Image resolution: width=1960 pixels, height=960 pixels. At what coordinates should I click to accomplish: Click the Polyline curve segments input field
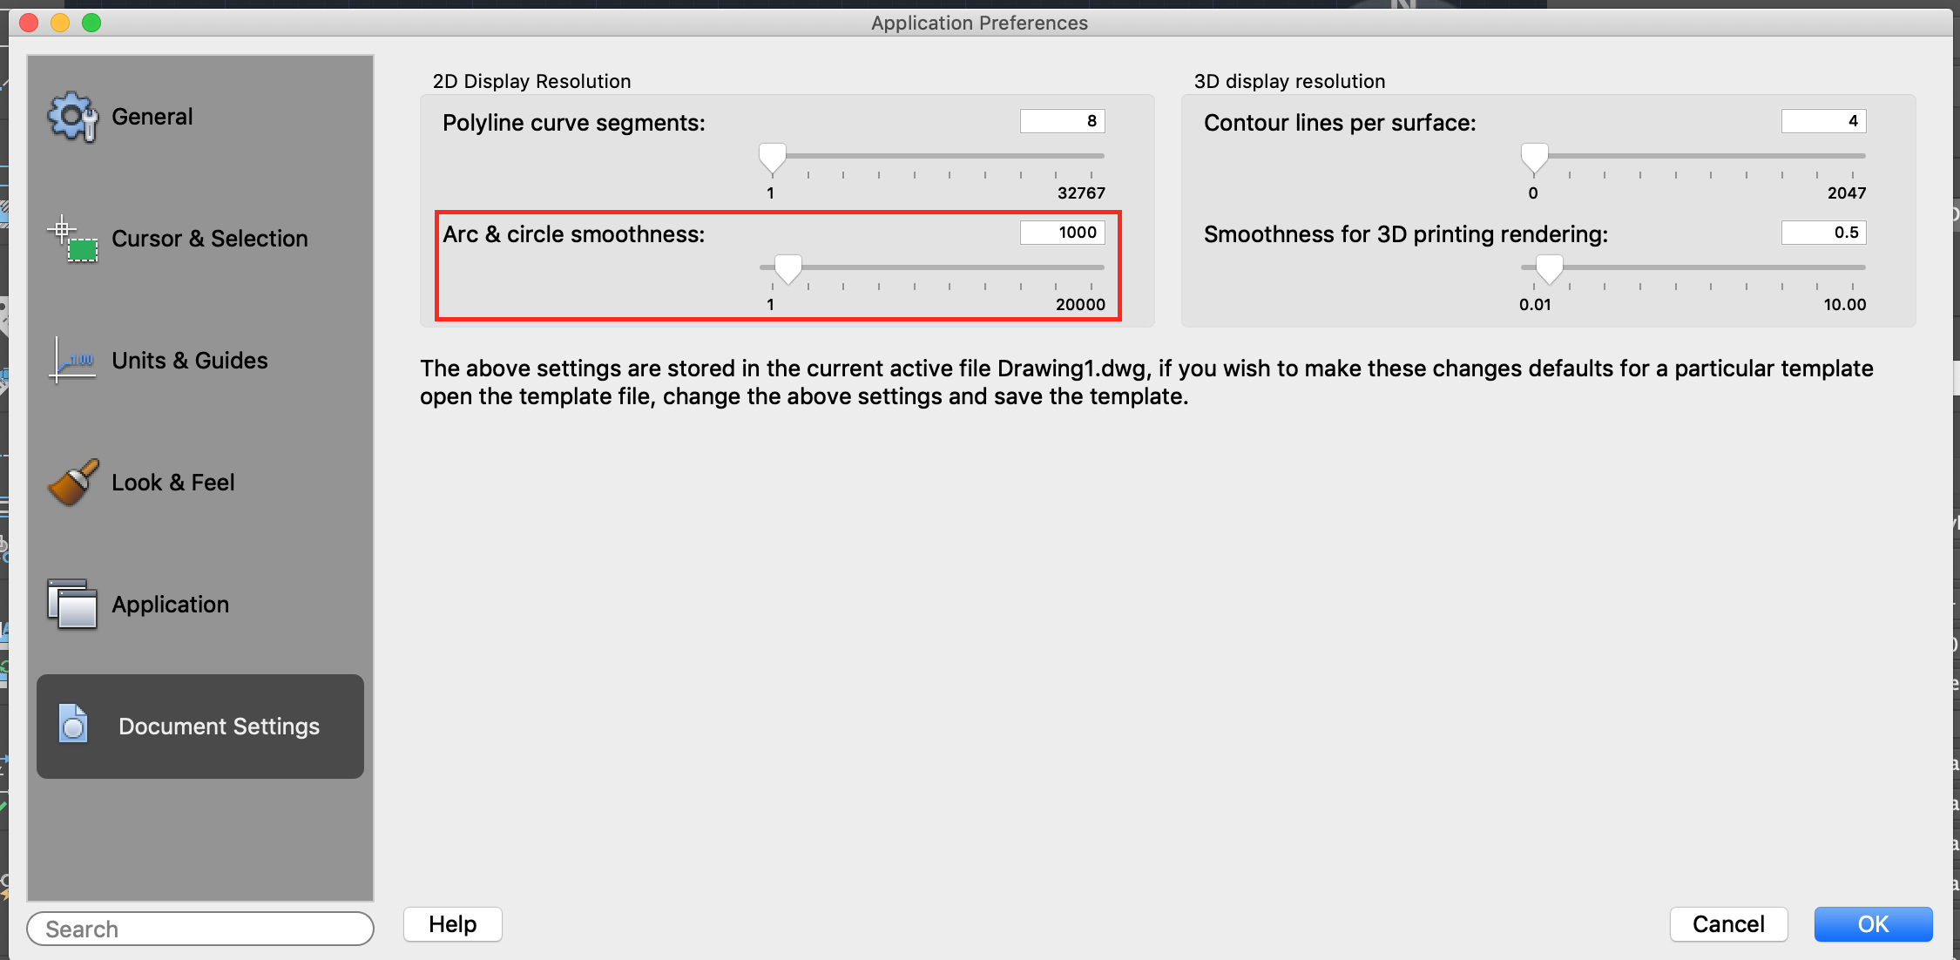click(1066, 120)
